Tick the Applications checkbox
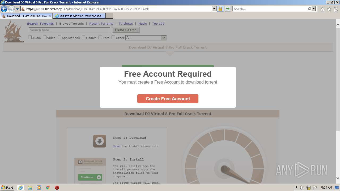This screenshot has width=340, height=191. tap(59, 37)
